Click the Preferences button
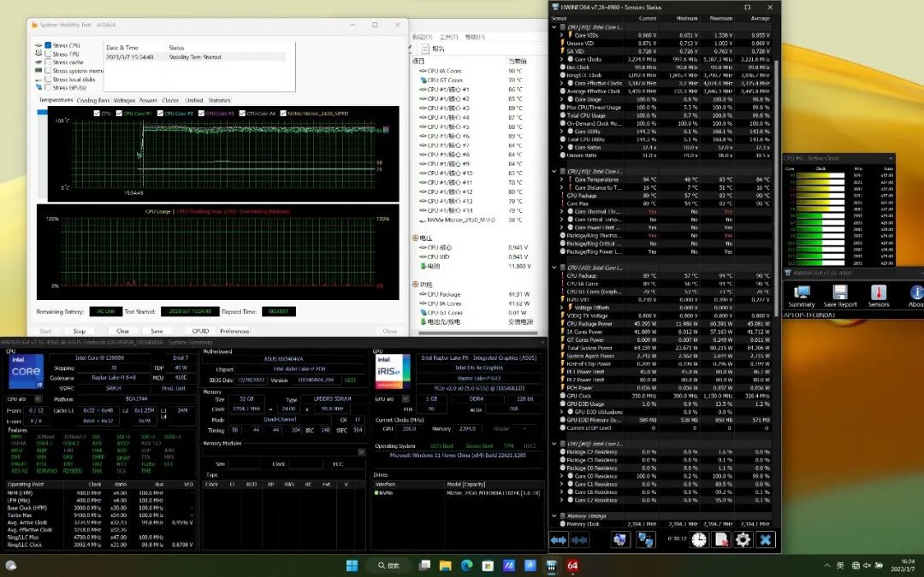 [x=234, y=331]
